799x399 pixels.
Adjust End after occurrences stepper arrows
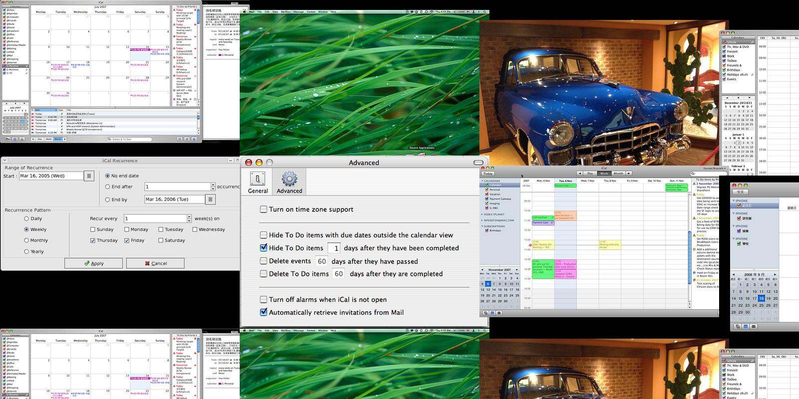pyautogui.click(x=213, y=187)
